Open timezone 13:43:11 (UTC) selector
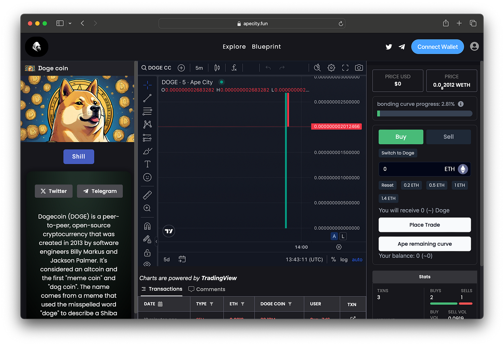 pos(304,259)
